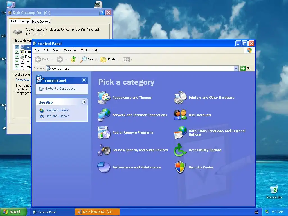
Task: Uncheck the Web checkbox in Disk Cleanup
Action: point(17,66)
